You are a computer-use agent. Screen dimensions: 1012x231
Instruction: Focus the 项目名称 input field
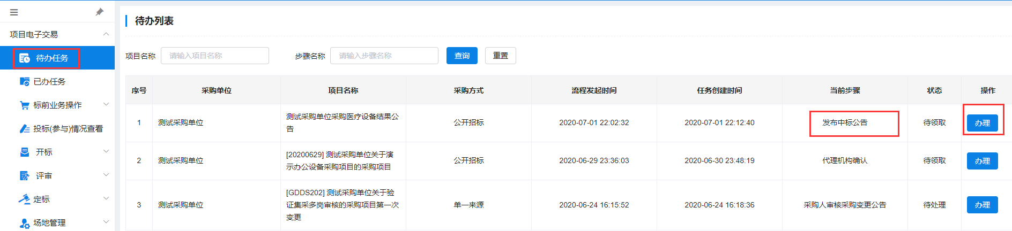pyautogui.click(x=214, y=56)
